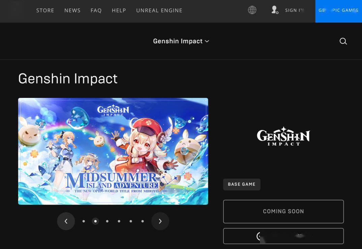Screen dimensions: 362x249
Task: Click the SIGN IN link
Action: [294, 10]
